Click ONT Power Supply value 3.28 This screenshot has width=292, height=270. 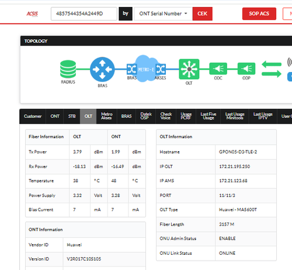(x=116, y=196)
